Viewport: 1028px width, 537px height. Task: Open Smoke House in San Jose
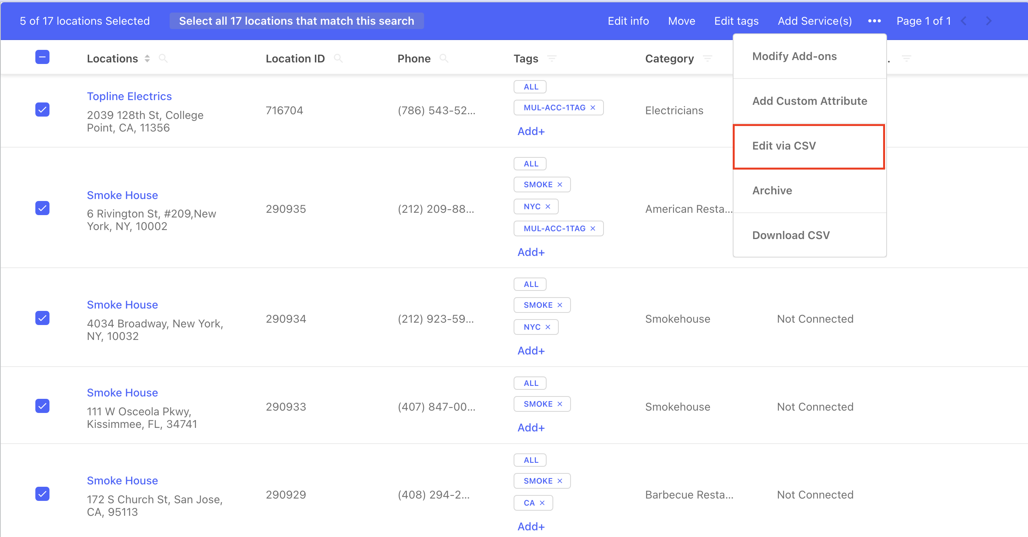(x=123, y=481)
